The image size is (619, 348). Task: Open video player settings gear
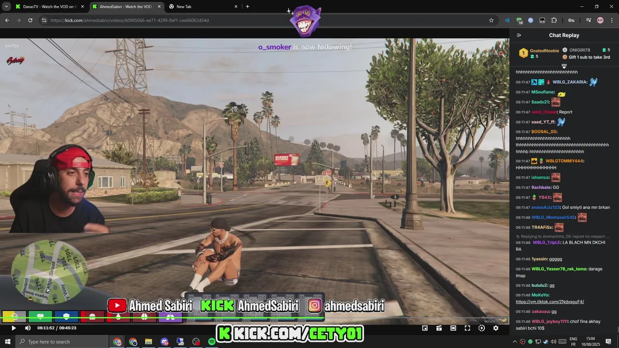[496, 328]
